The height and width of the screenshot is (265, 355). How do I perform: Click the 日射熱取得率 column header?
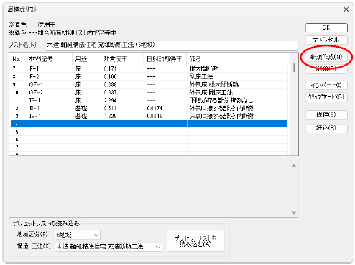[x=165, y=59]
